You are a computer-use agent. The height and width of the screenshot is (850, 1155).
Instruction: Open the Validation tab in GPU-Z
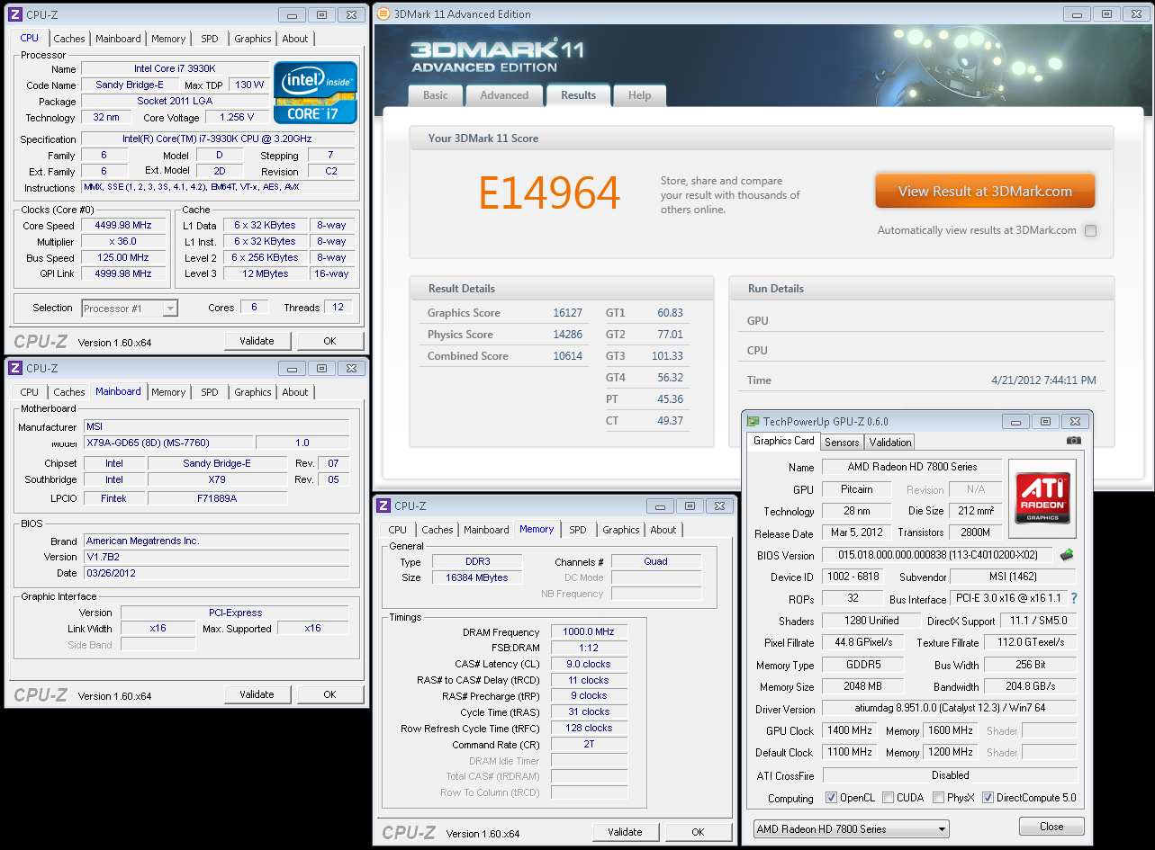890,442
